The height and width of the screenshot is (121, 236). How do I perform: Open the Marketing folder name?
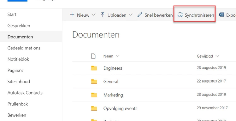coord(113,95)
